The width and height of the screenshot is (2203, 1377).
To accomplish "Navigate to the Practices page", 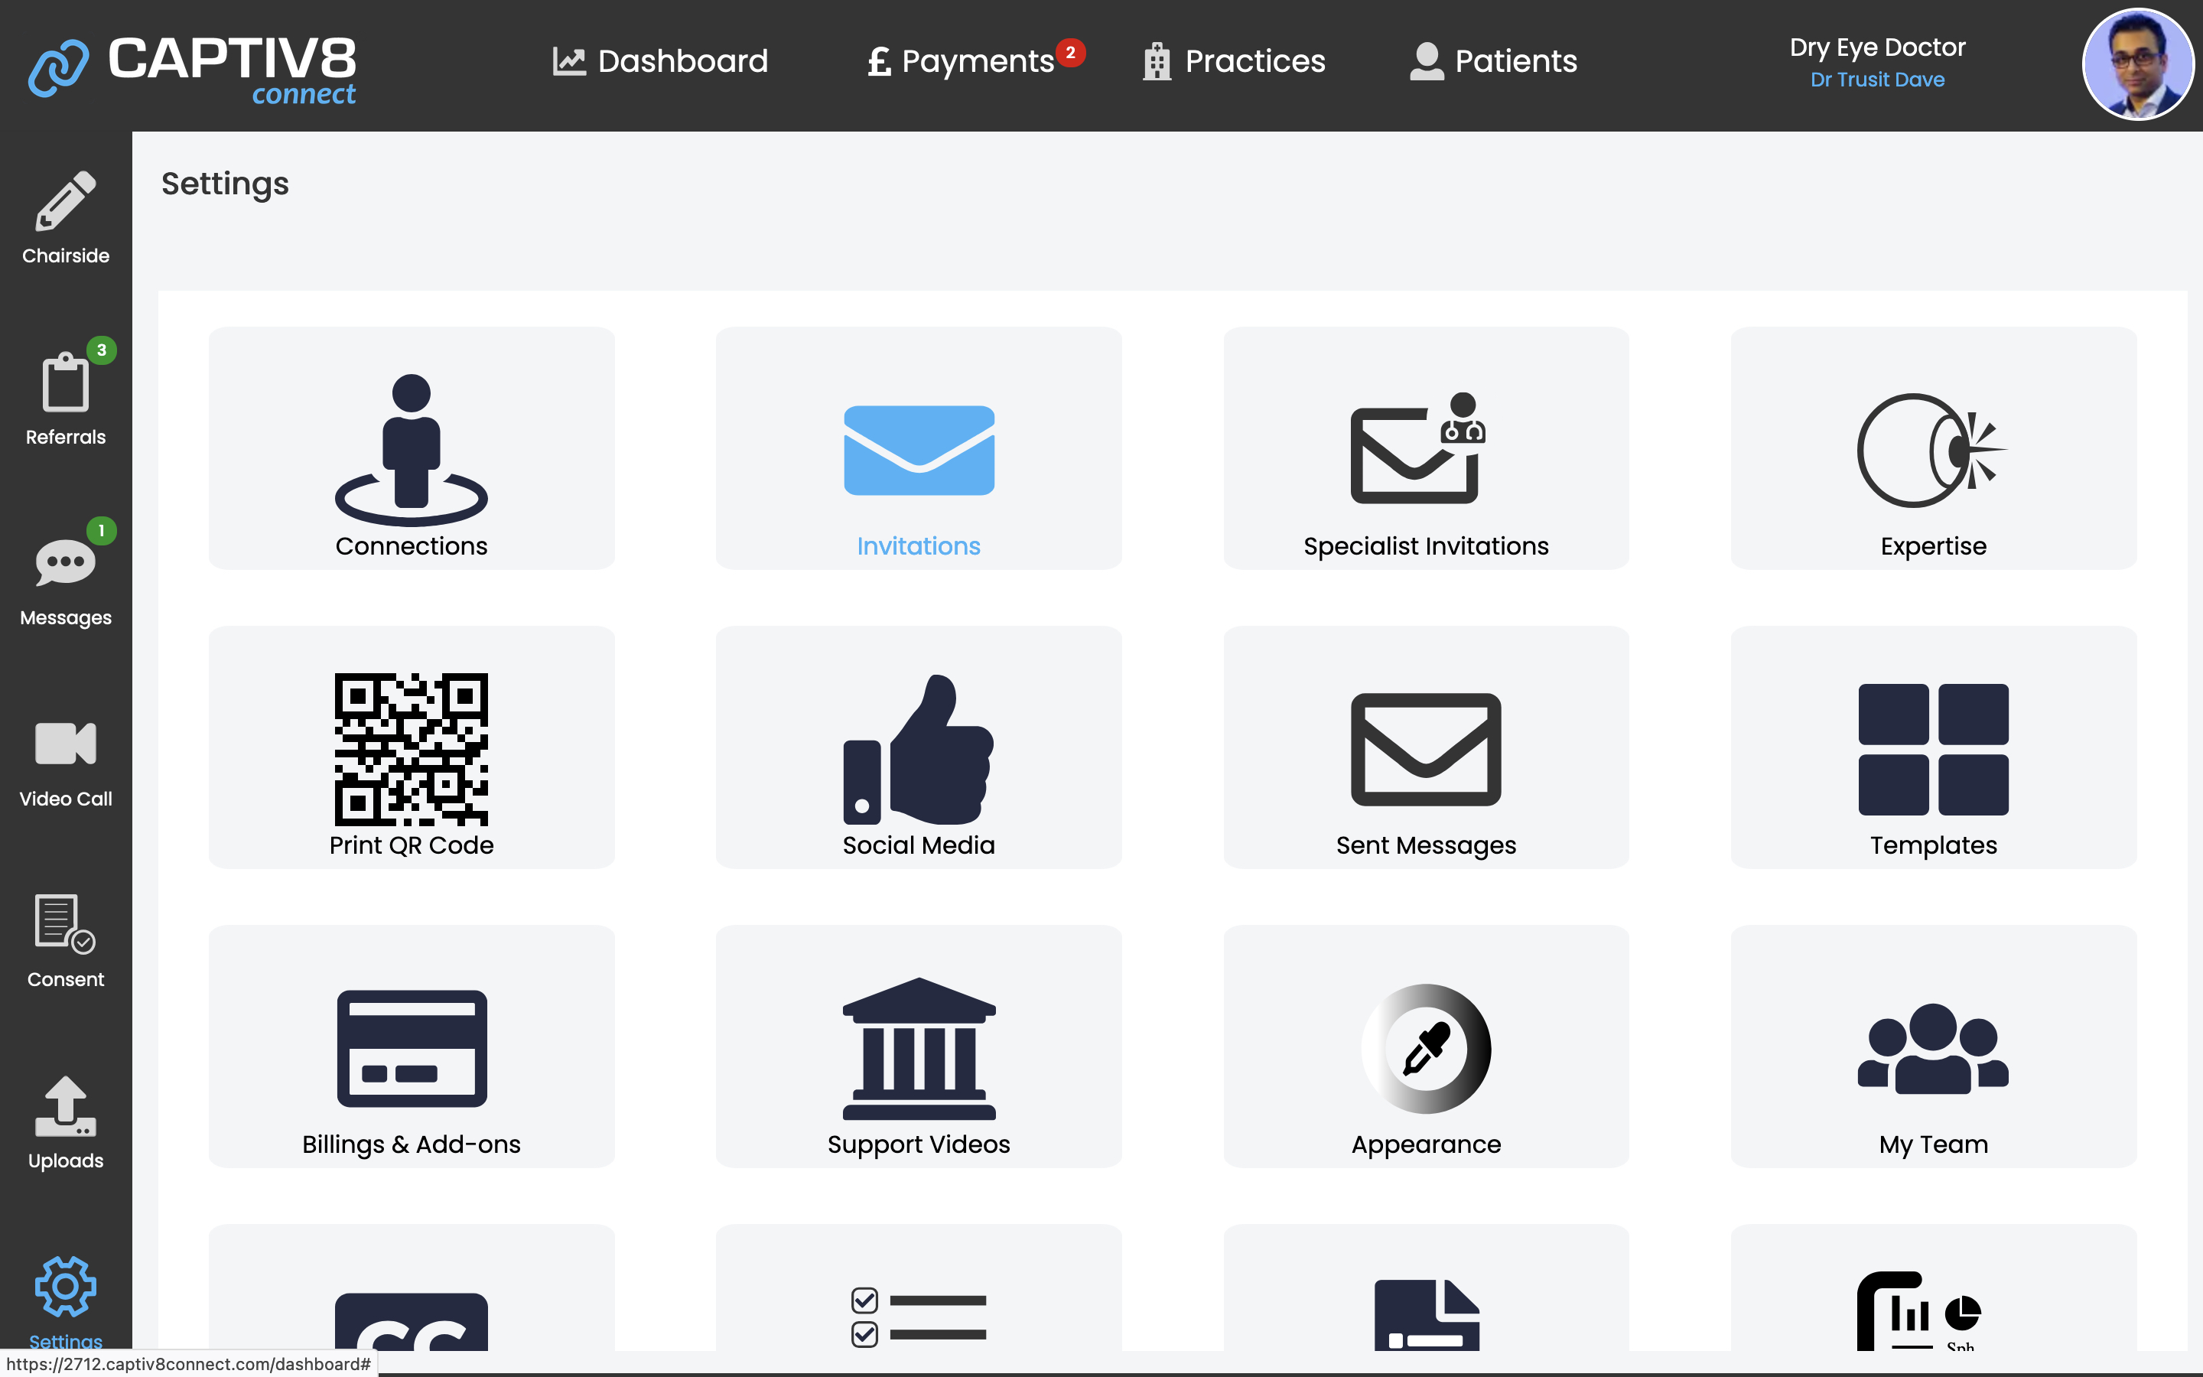I will coord(1235,61).
